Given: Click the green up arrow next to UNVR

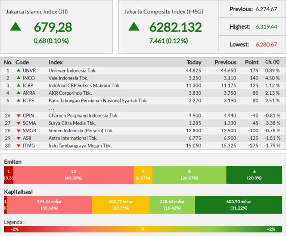Looking at the screenshot, I should pyautogui.click(x=18, y=70).
